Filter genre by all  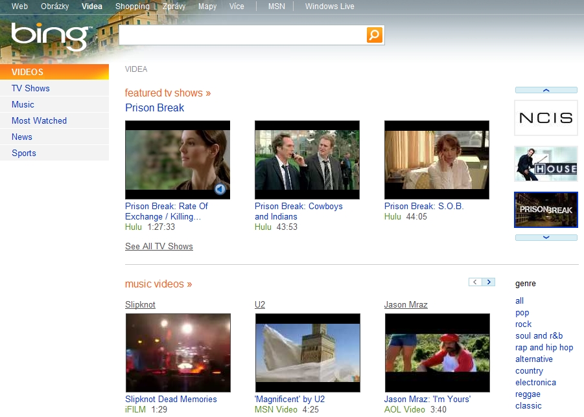(x=520, y=300)
